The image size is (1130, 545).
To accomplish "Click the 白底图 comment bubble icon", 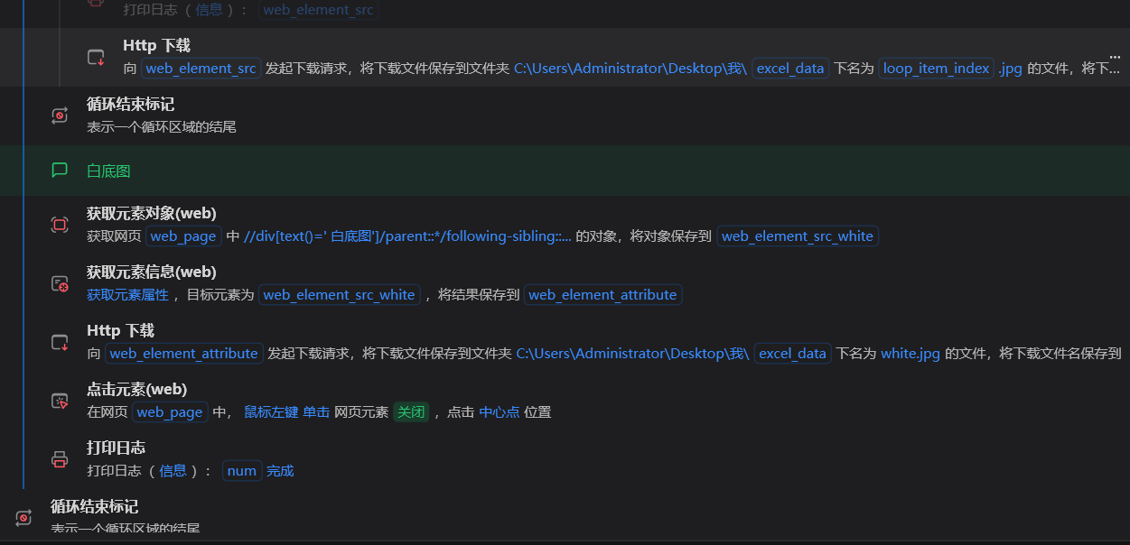I will (x=60, y=170).
